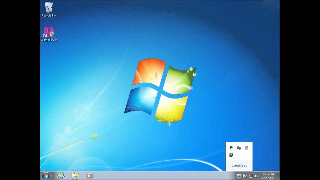
Task: Select the Recycle Bin desktop icon
Action: 49,10
